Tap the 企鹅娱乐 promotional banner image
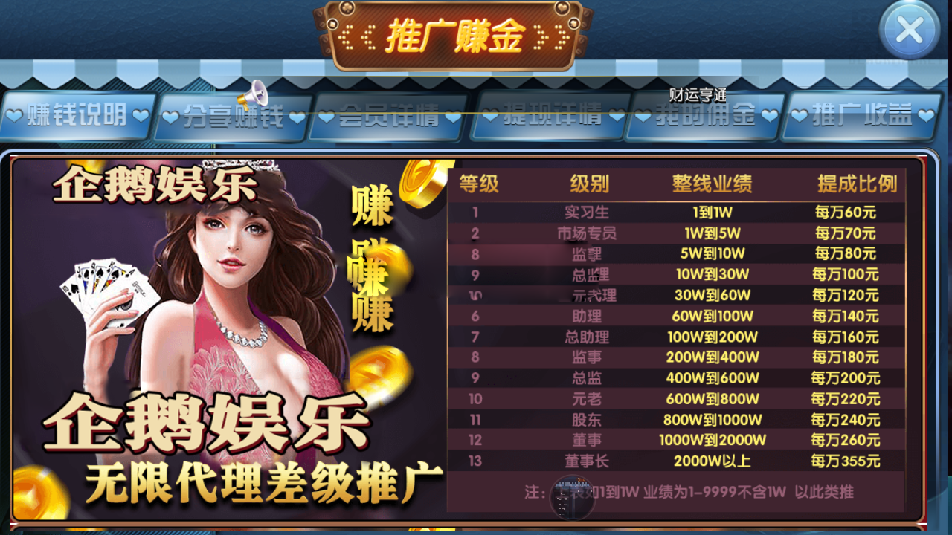This screenshot has height=535, width=952. (229, 338)
